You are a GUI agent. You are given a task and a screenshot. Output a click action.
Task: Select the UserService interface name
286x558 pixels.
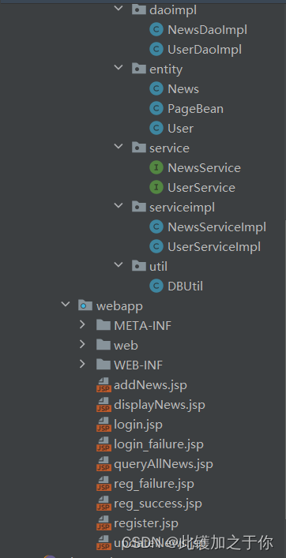tap(201, 188)
